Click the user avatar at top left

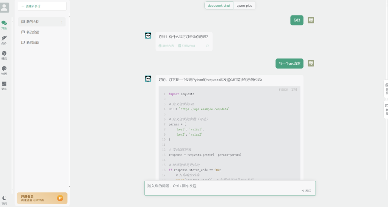click(x=5, y=8)
